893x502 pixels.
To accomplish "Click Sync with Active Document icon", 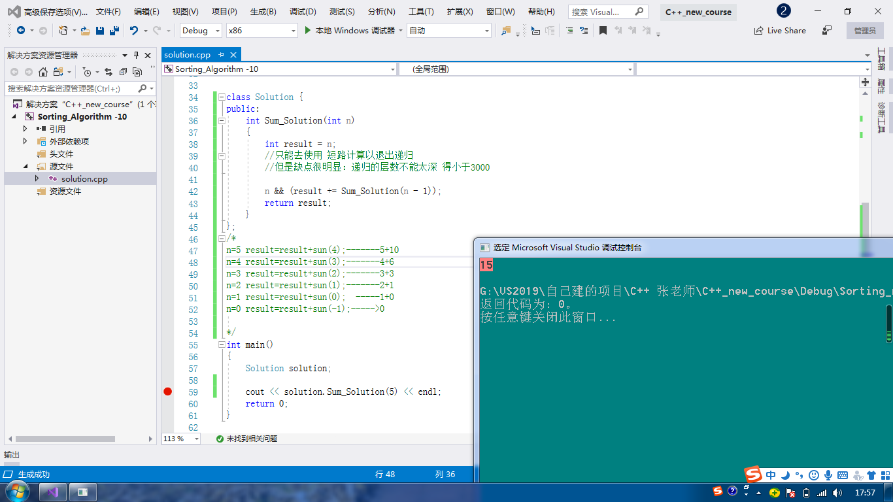I will point(109,72).
